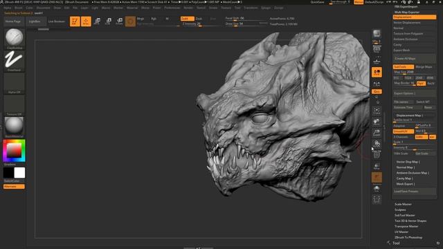Select the white main color swatch

tap(19, 173)
